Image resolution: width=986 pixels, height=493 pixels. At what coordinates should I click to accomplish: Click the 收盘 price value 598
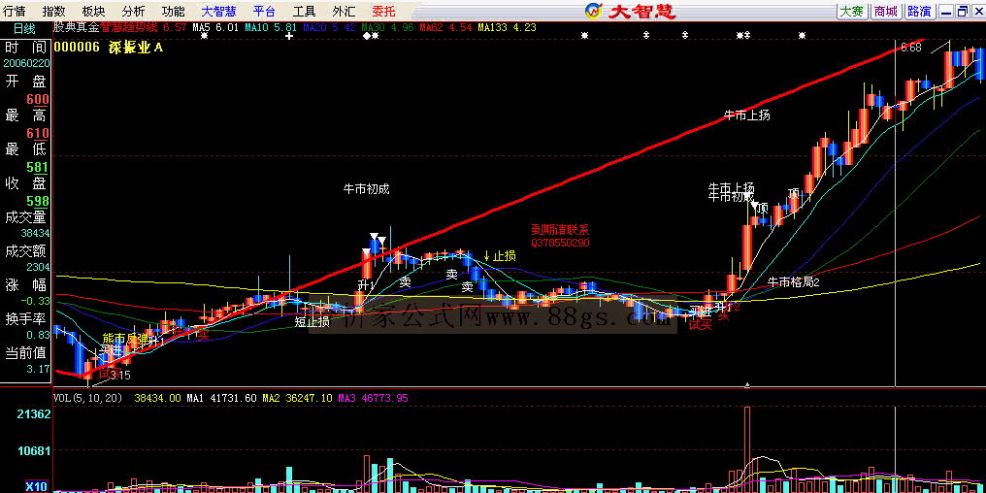tap(38, 201)
